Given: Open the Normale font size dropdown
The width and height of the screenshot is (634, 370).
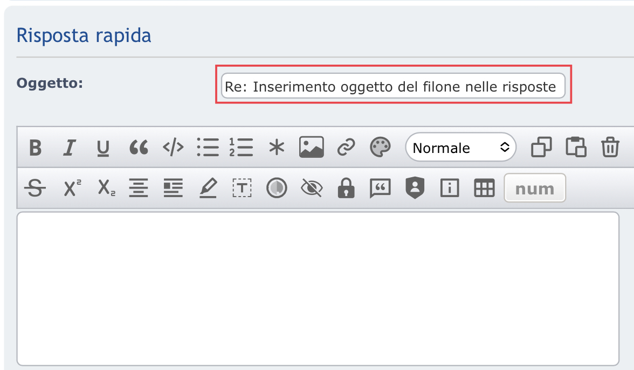Looking at the screenshot, I should pyautogui.click(x=461, y=148).
